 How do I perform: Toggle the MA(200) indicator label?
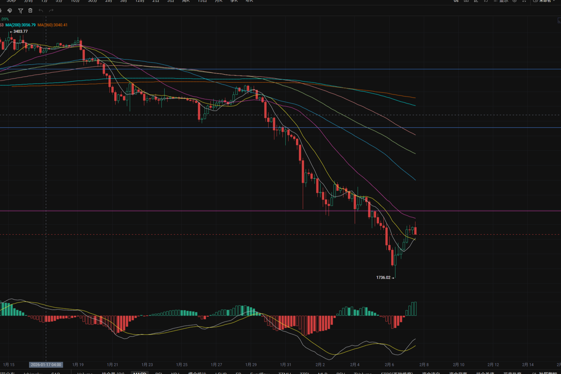(x=20, y=25)
